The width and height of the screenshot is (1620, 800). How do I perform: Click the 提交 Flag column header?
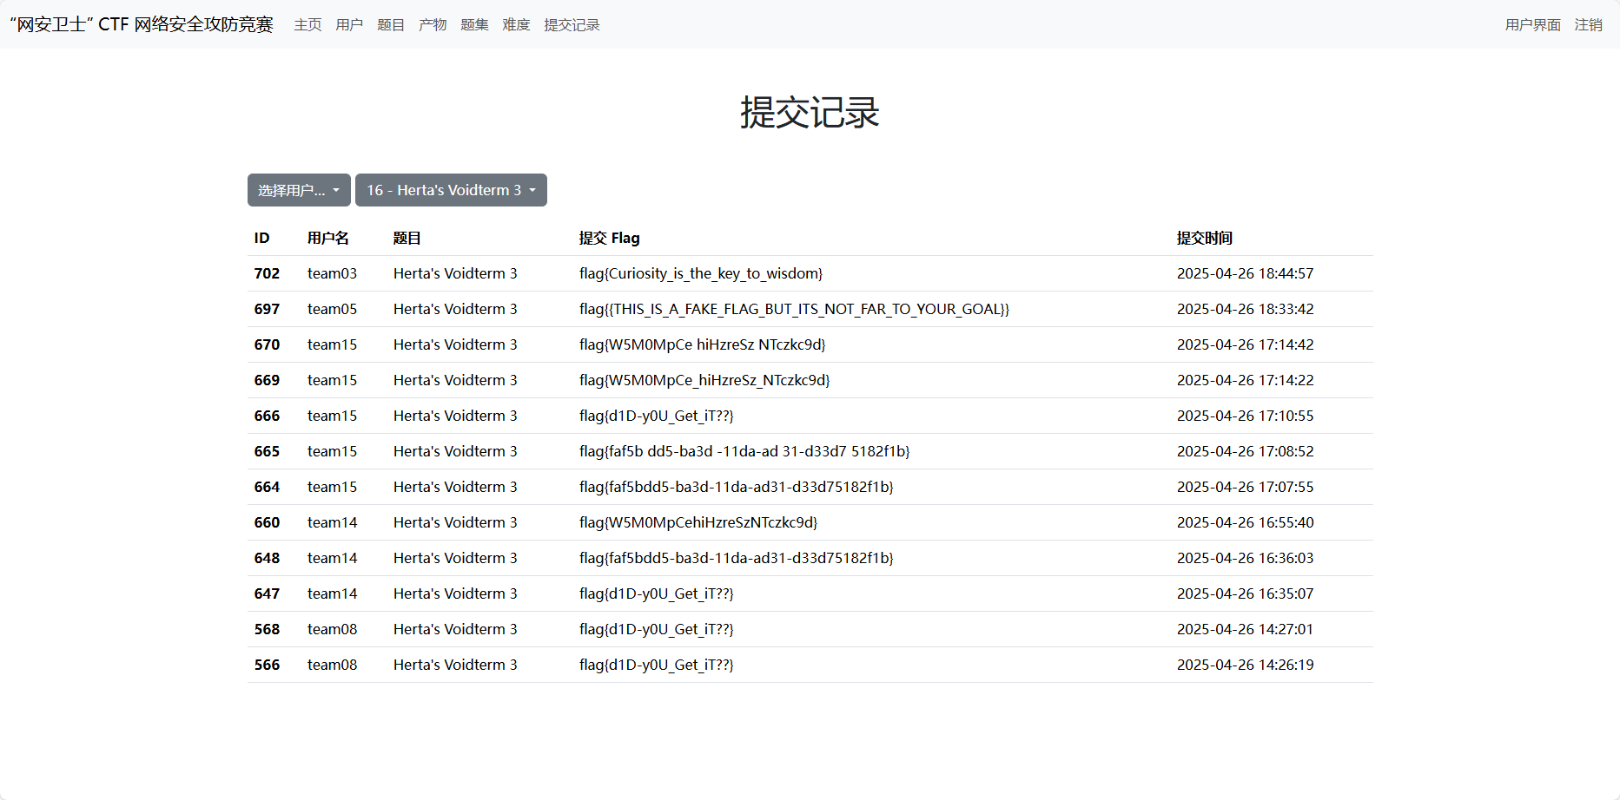[x=609, y=238]
